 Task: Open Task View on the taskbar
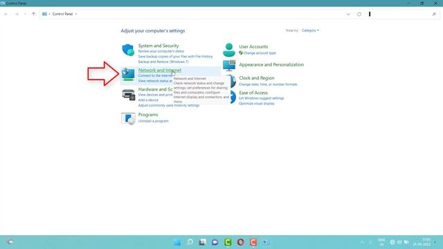click(x=202, y=242)
